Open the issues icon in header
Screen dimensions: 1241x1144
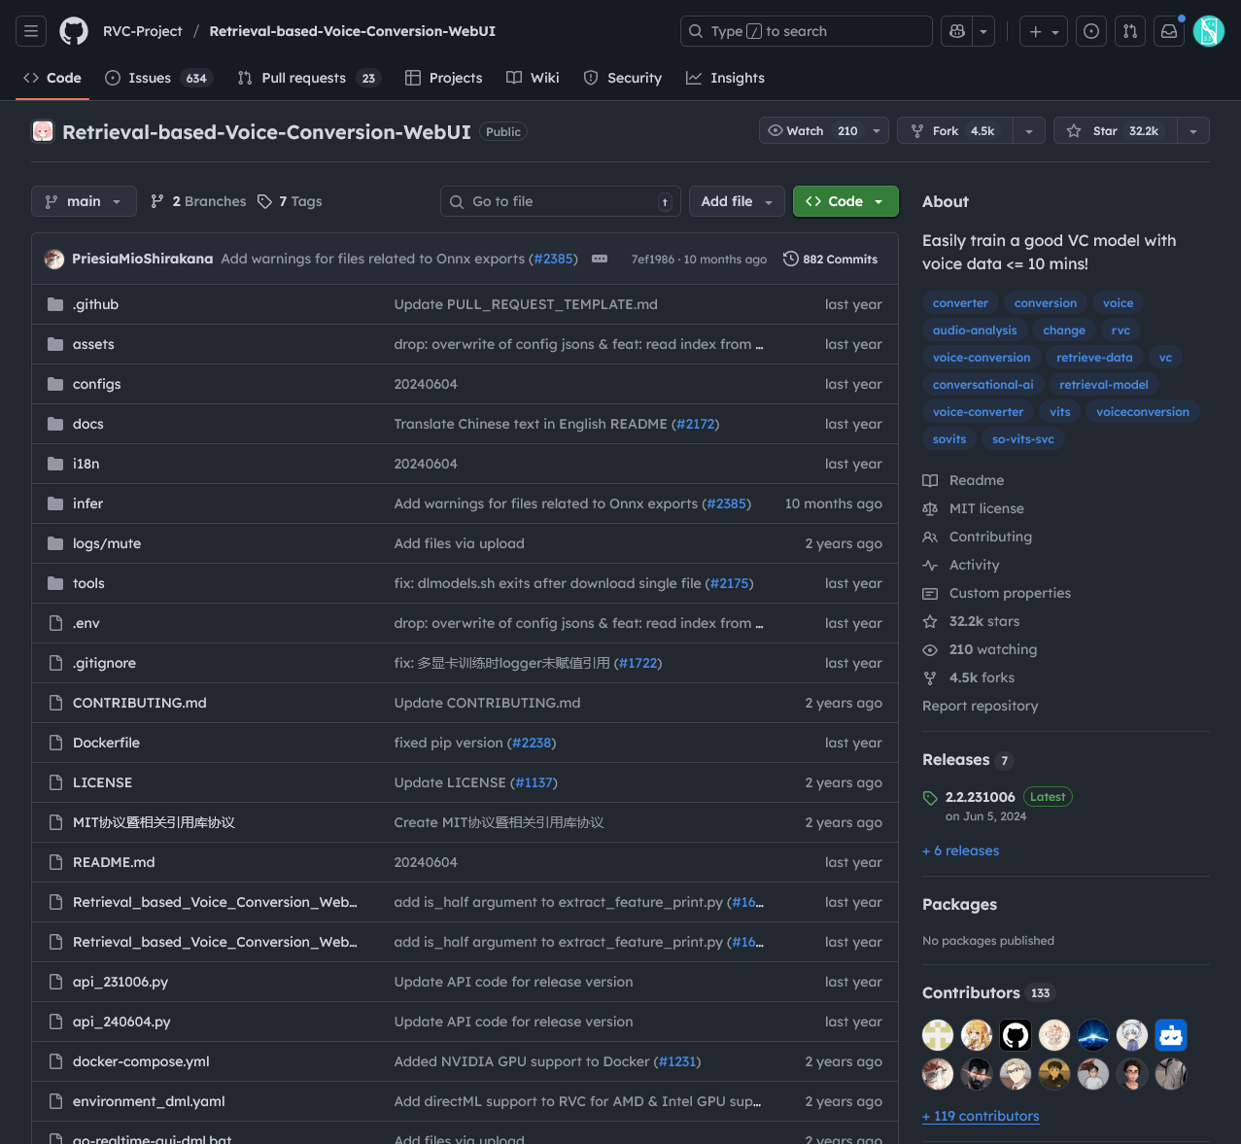pyautogui.click(x=1091, y=31)
